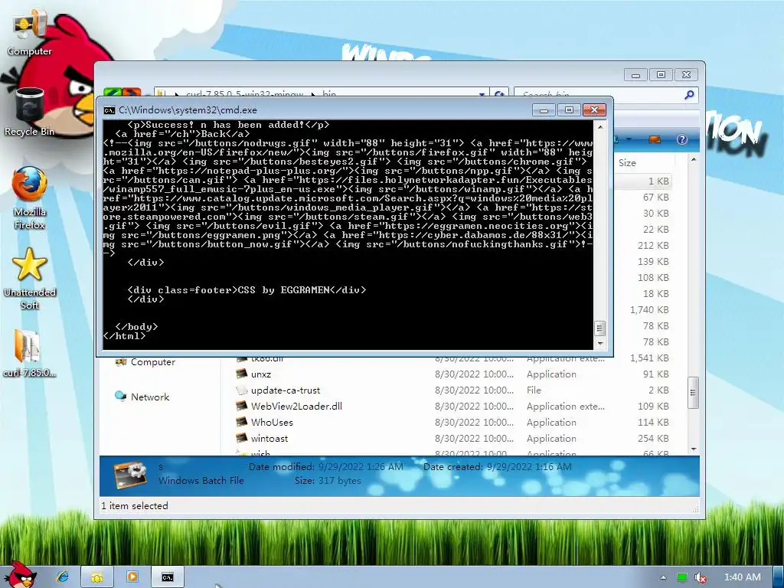Screen dimensions: 784x588
Task: Open the Recycle Bin desktop icon
Action: [30, 112]
